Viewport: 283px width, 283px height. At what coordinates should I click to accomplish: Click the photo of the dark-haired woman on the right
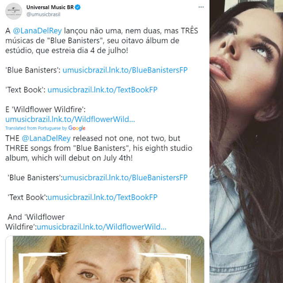(246, 141)
